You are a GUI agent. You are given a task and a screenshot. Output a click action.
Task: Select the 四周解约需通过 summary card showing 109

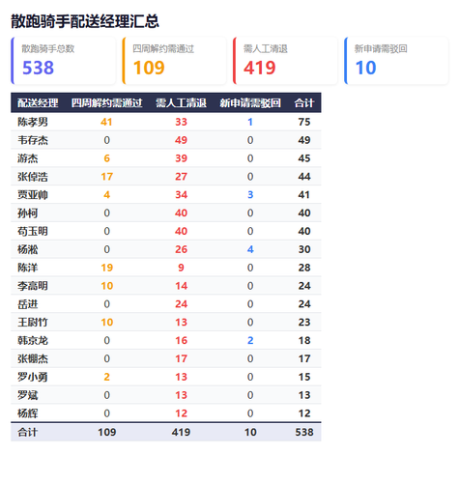pyautogui.click(x=174, y=61)
